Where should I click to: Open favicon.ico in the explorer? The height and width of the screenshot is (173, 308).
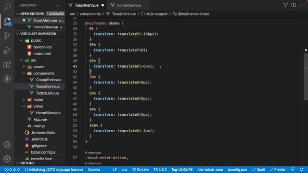(x=42, y=47)
